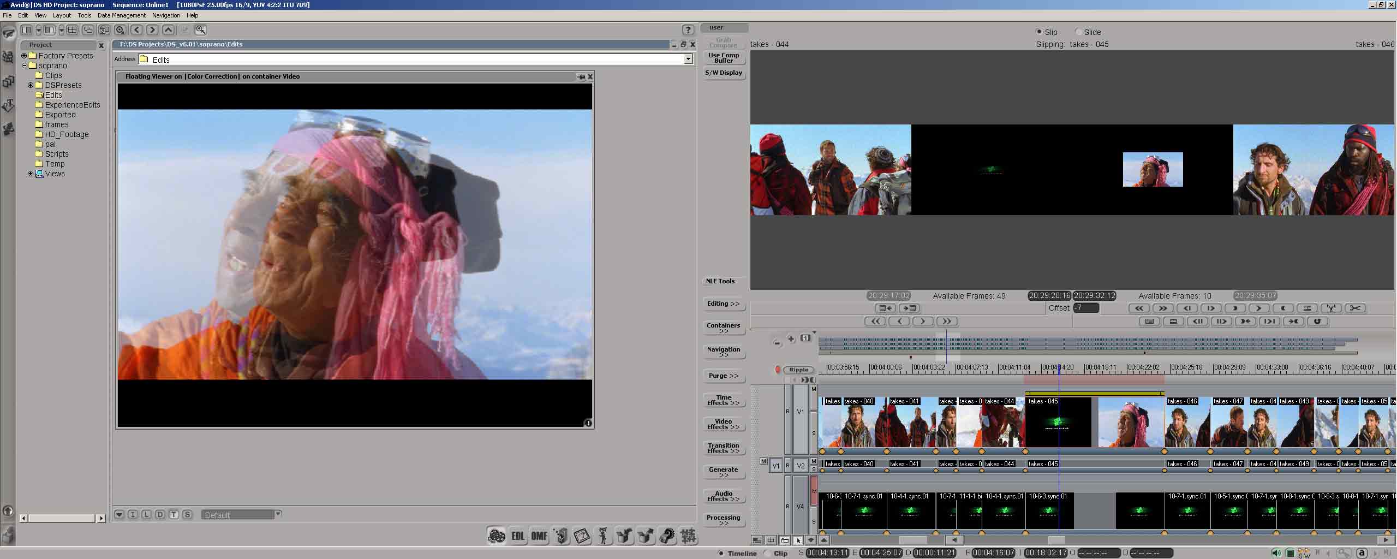Click the Ripple button
The image size is (1397, 559).
tap(798, 370)
